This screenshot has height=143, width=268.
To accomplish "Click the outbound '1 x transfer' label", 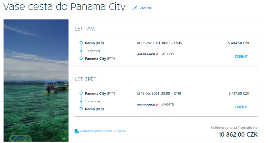I will (93, 51).
